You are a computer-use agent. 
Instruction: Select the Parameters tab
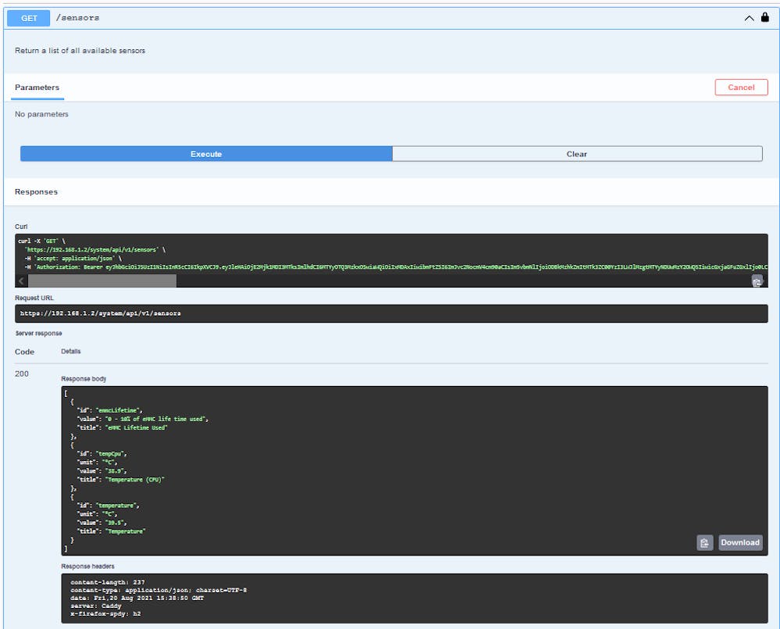point(37,88)
